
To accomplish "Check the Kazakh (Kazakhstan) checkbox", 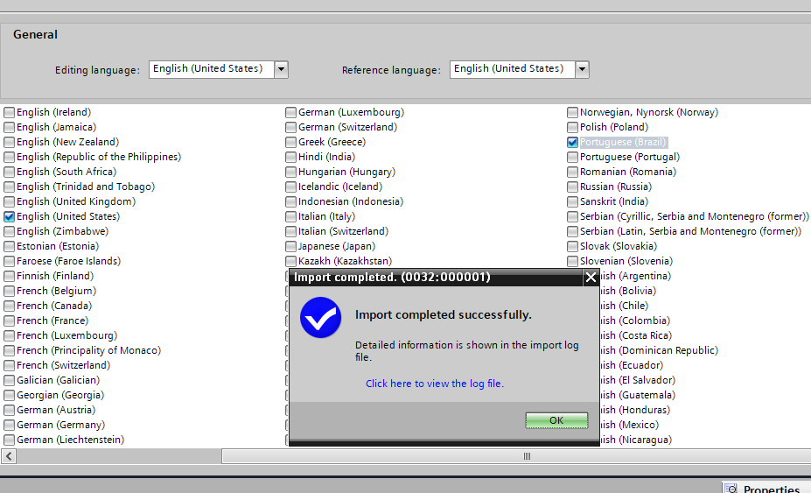I will tap(290, 262).
